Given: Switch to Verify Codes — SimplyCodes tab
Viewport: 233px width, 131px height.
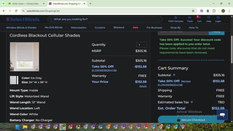Looking at the screenshot, I should click(x=25, y=4).
